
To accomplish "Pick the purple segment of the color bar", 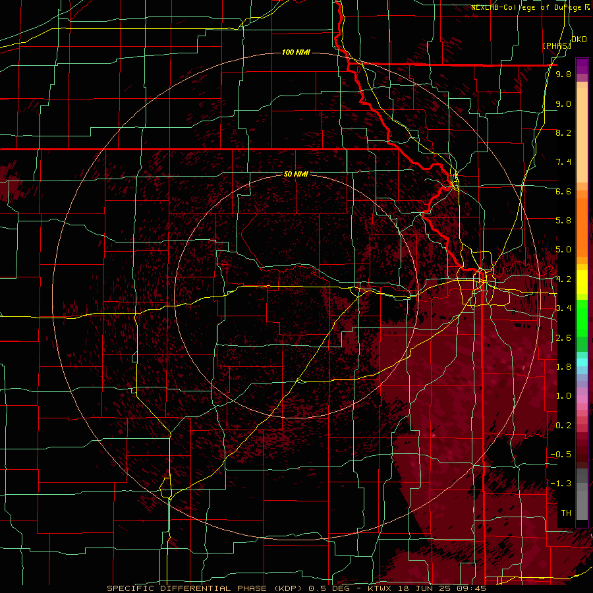I will tap(582, 66).
